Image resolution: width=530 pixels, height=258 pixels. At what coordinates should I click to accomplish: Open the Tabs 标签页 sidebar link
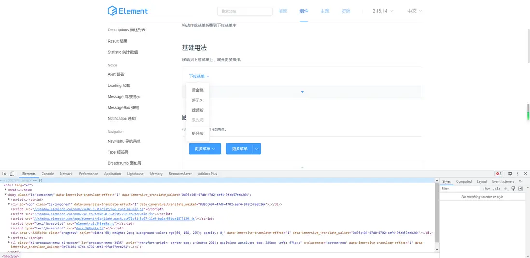(x=118, y=152)
